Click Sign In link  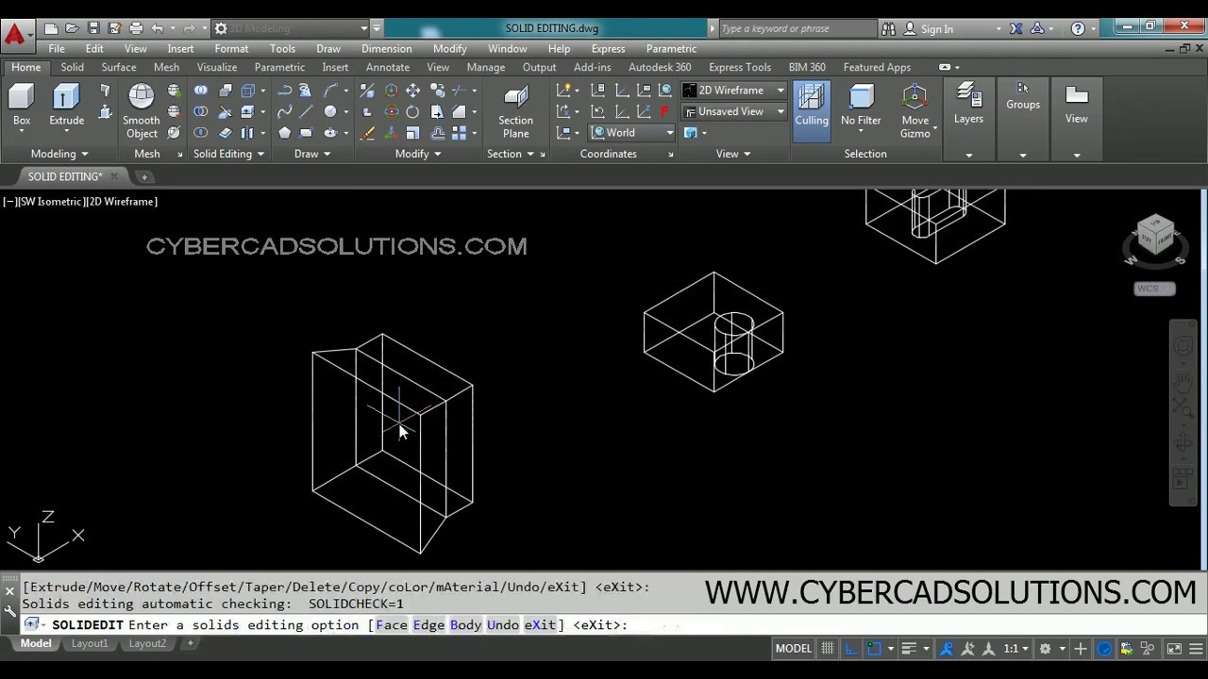coord(936,29)
